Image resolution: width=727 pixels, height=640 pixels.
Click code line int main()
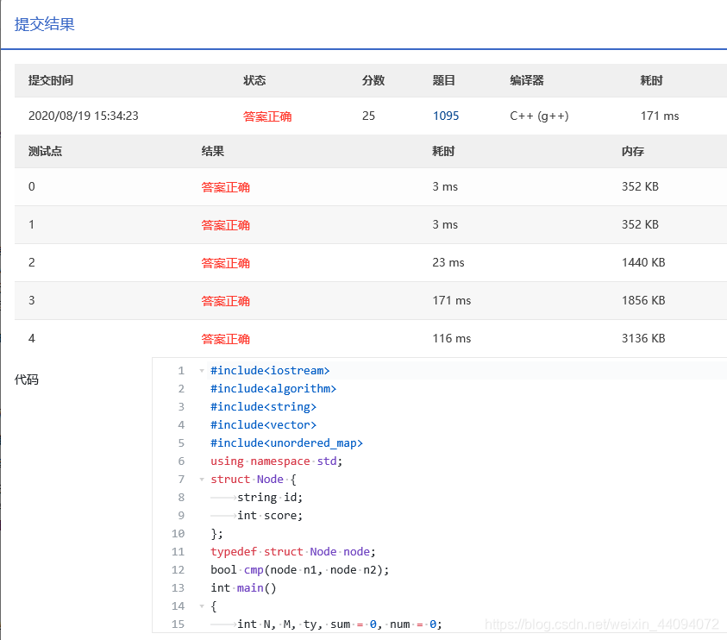point(243,587)
